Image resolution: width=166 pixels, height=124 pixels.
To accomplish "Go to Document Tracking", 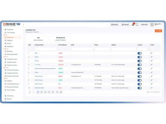I will click(13, 87).
